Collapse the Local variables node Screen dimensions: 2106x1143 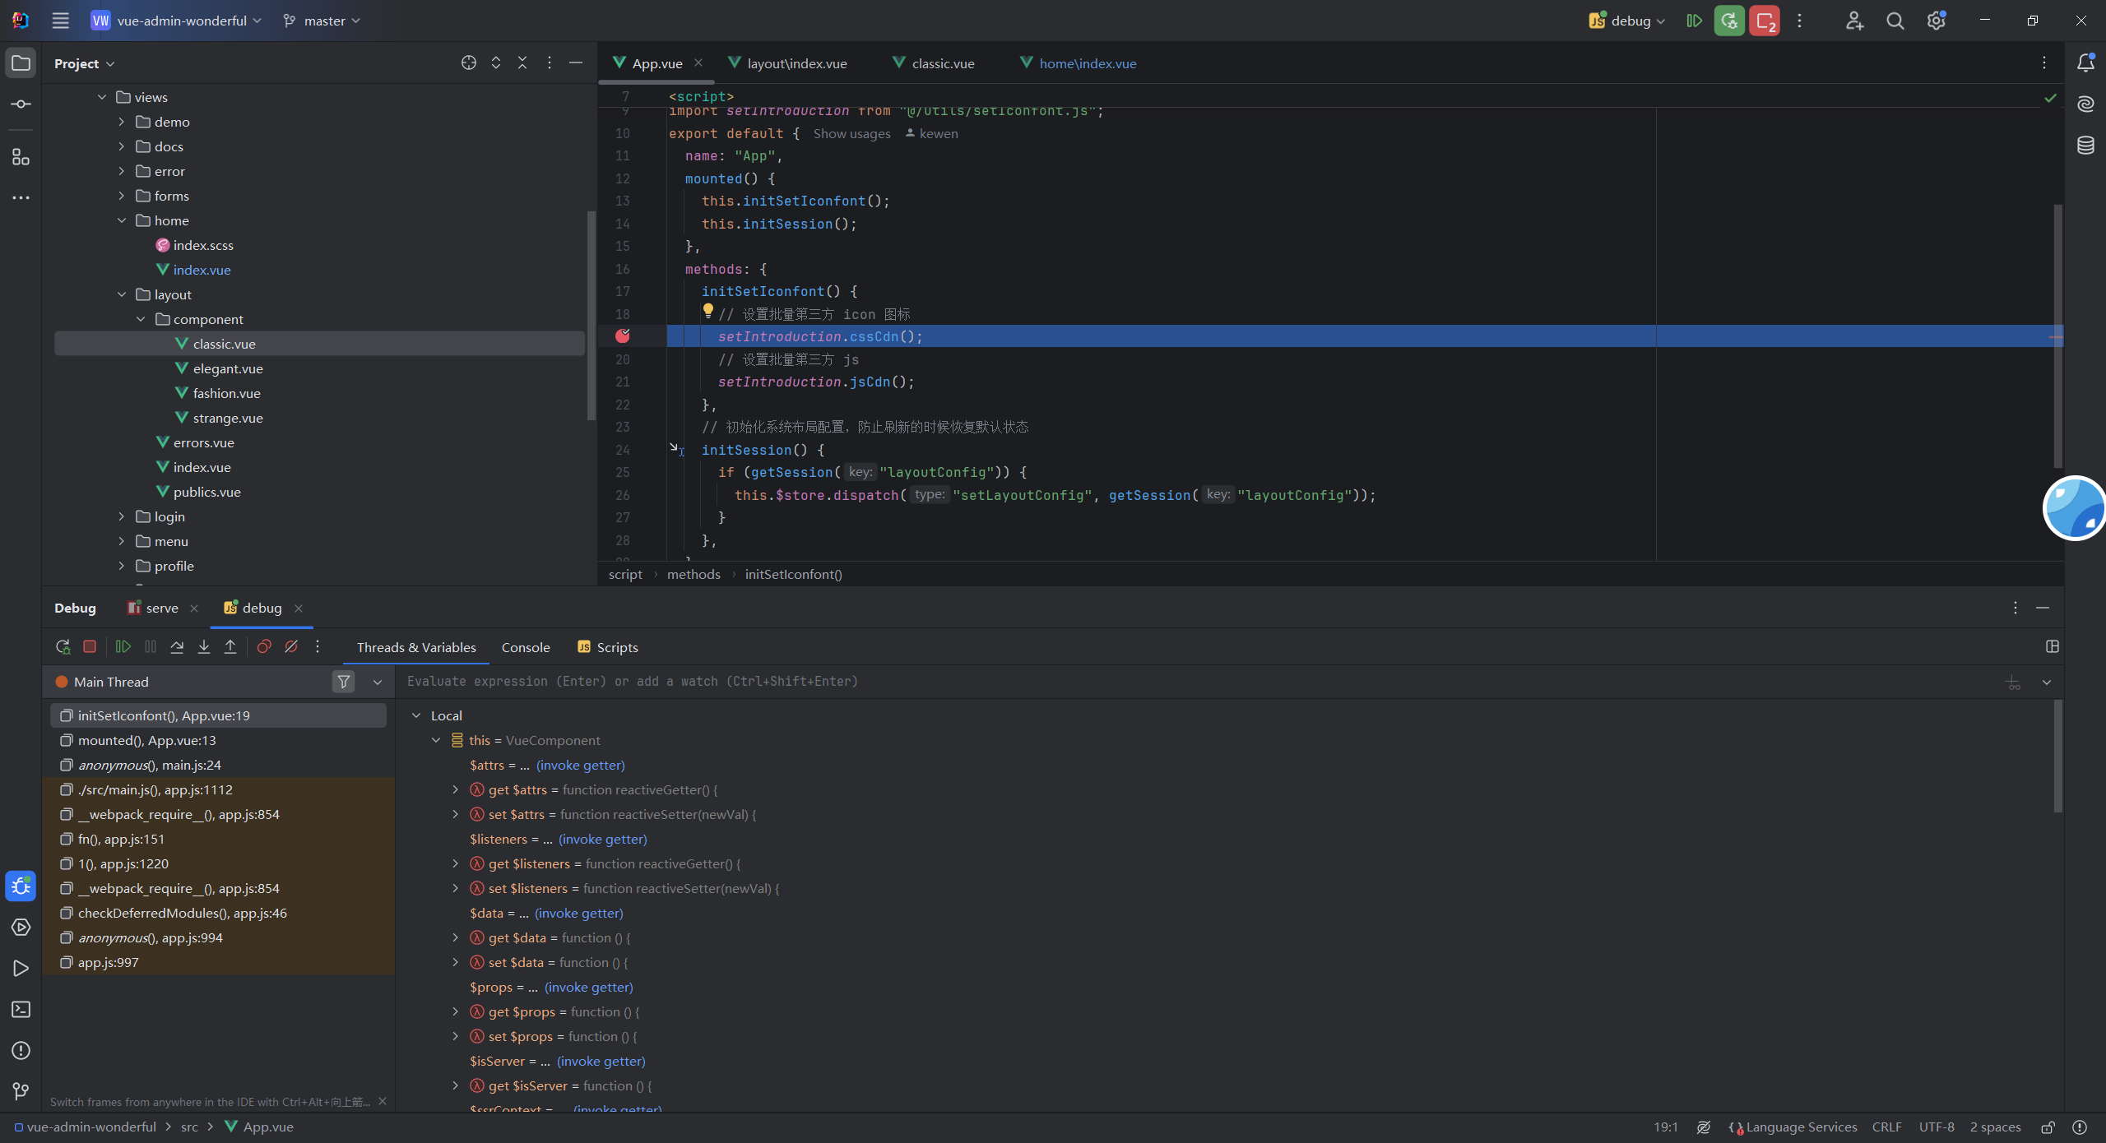tap(416, 716)
